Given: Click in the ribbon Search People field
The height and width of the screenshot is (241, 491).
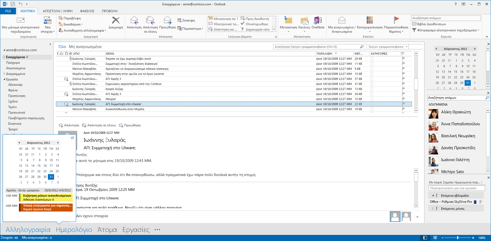Looking at the screenshot, I should pyautogui.click(x=446, y=18).
